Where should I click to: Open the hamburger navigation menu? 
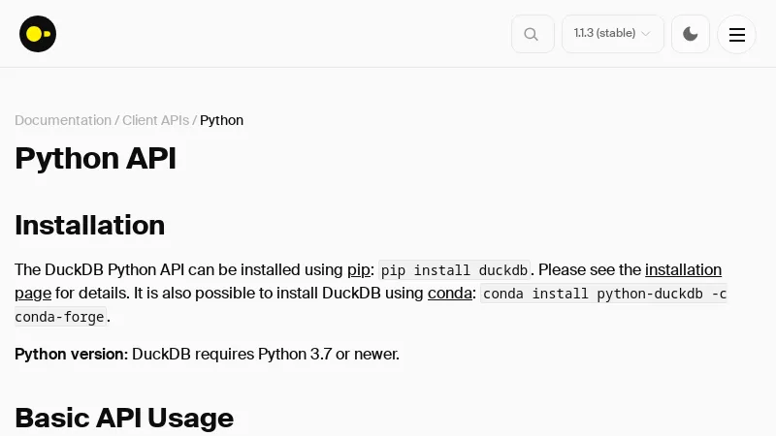737,35
